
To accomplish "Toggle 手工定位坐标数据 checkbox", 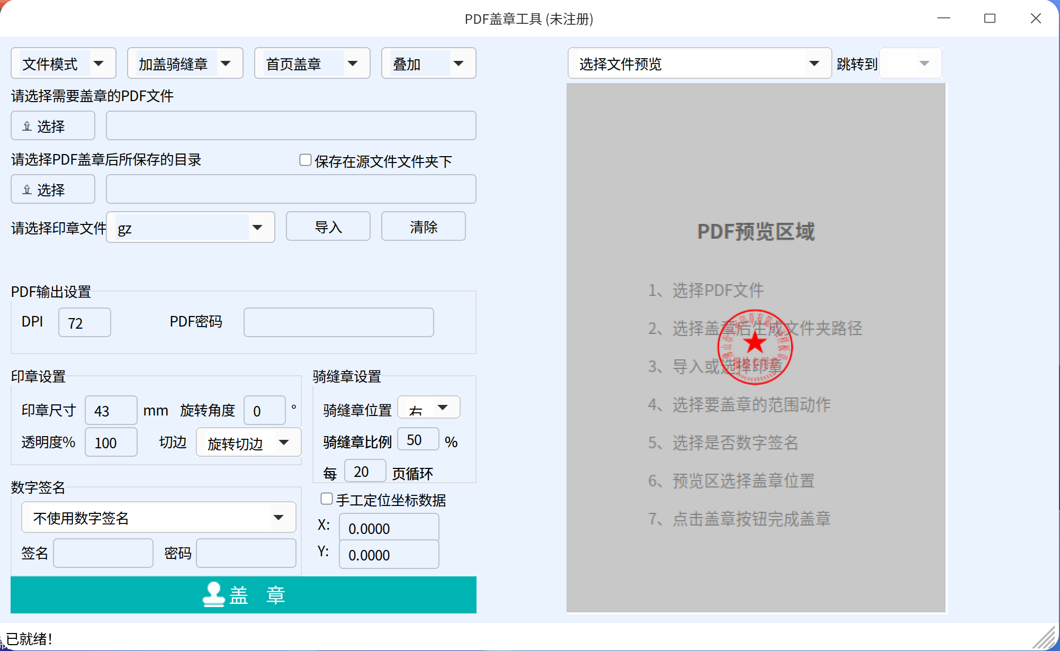I will [327, 499].
